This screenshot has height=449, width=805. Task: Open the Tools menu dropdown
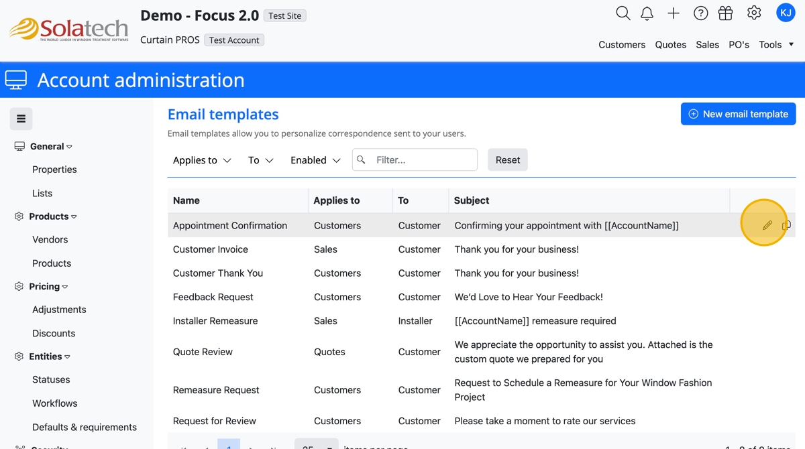[776, 45]
